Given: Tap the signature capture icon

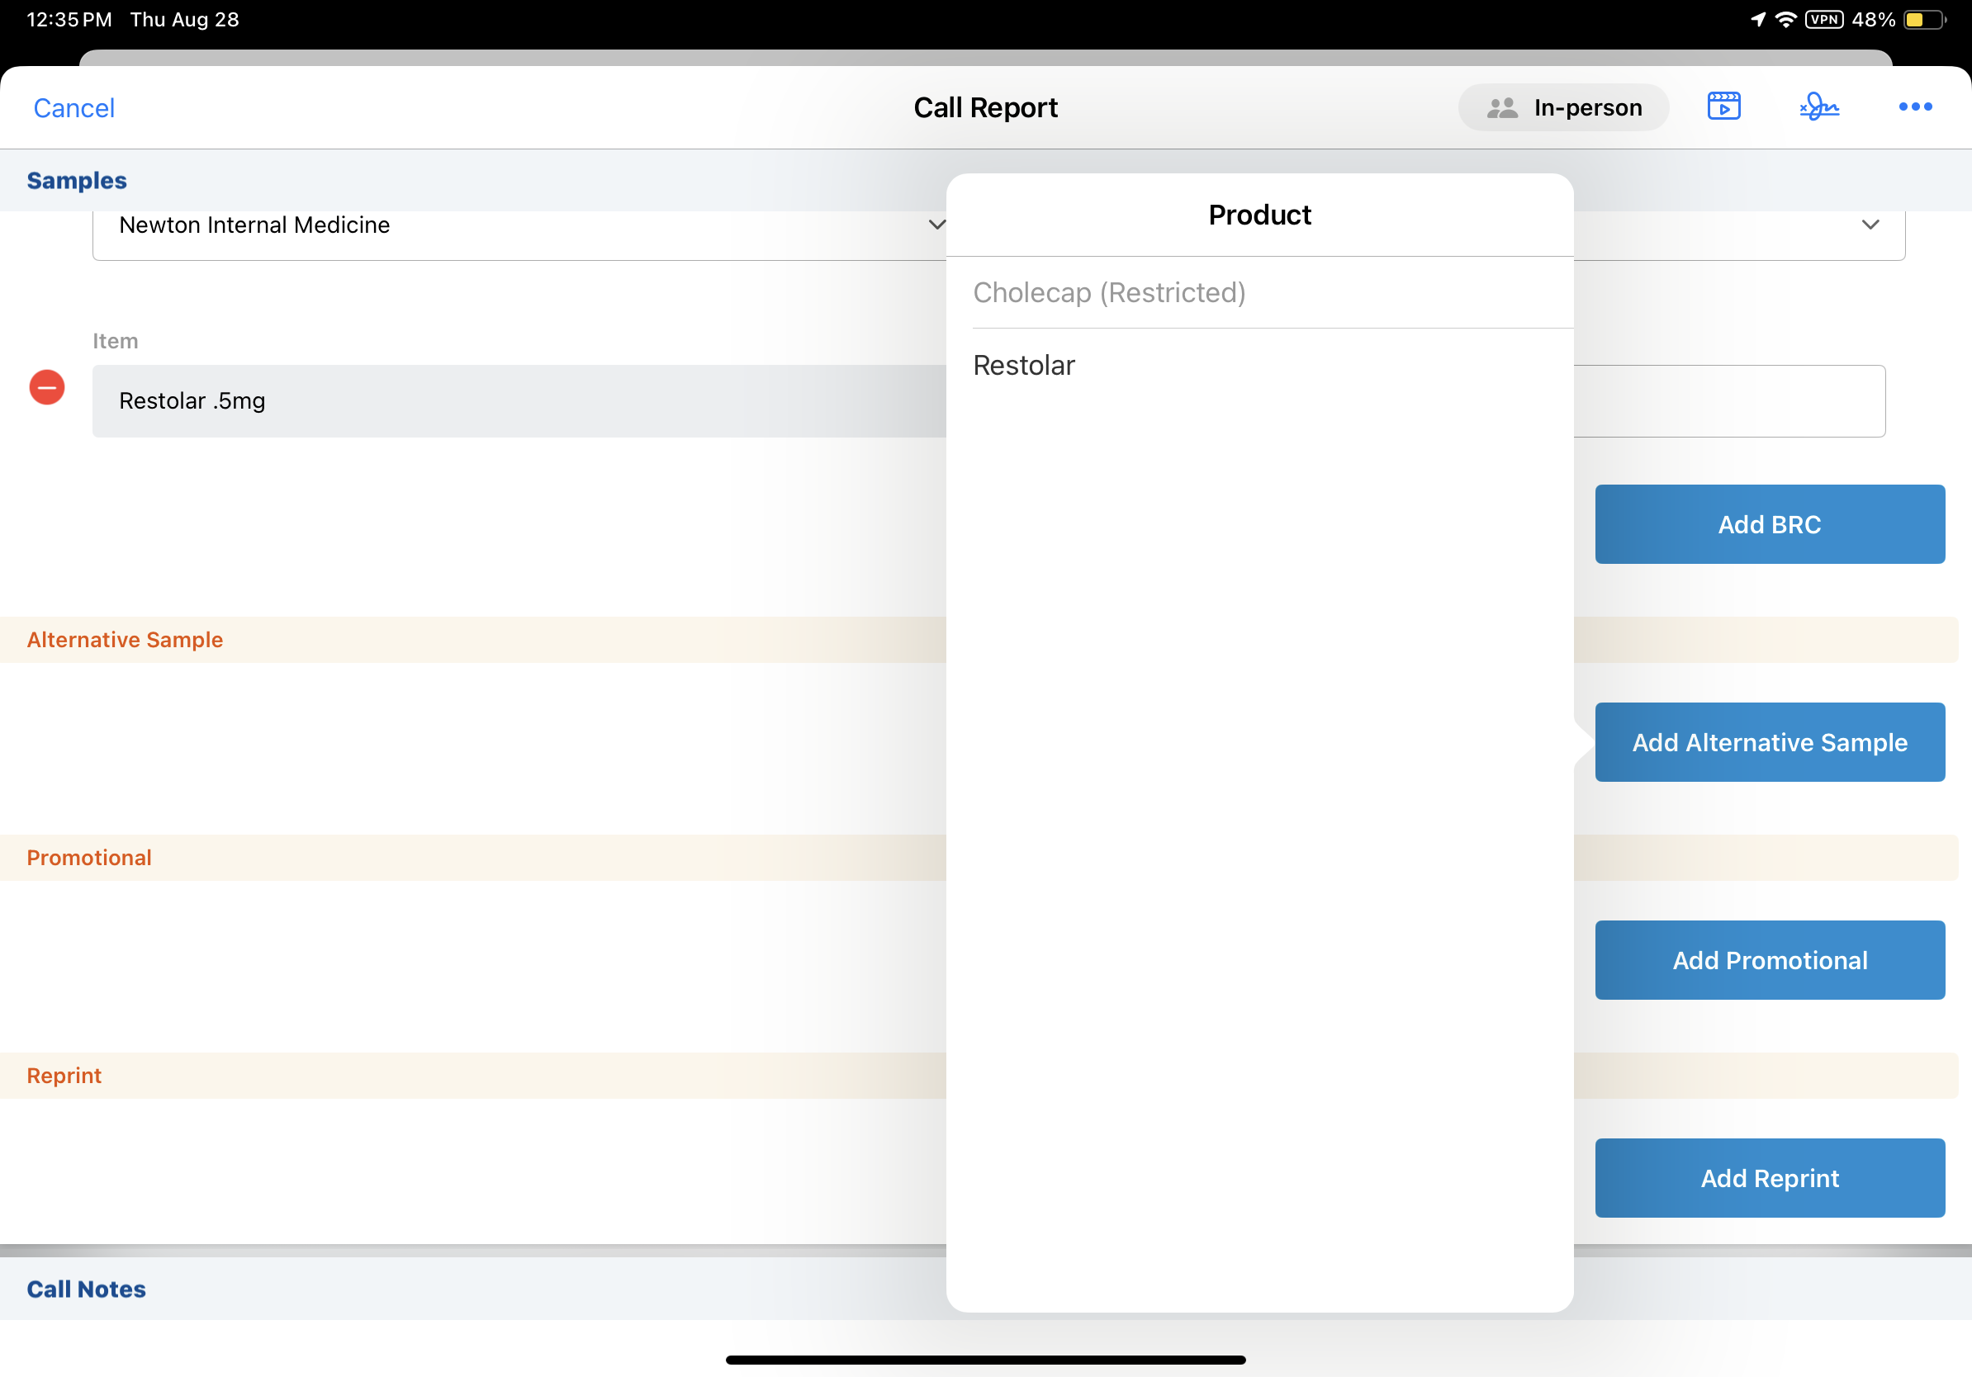Looking at the screenshot, I should click(1819, 106).
